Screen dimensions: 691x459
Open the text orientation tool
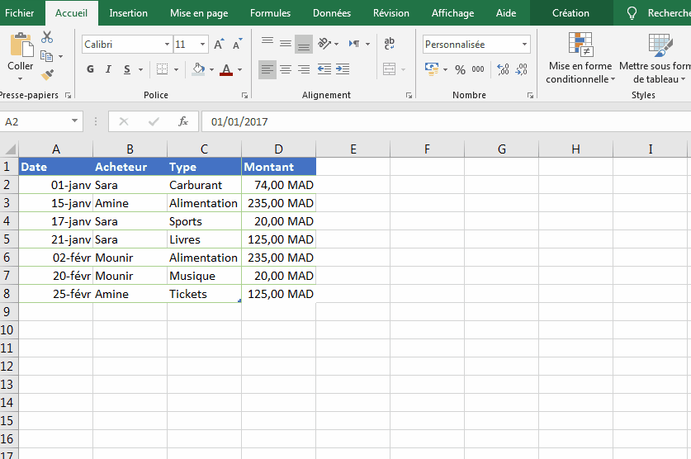324,43
